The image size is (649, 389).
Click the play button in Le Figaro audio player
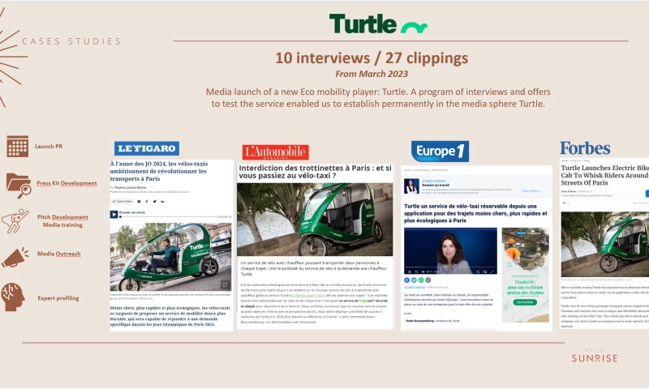pyautogui.click(x=114, y=214)
